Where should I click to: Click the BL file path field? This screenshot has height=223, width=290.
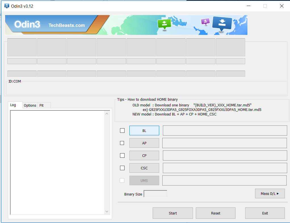pyautogui.click(x=225, y=131)
